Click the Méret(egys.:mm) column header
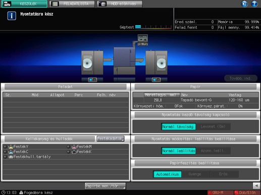The image size is (261, 195). pyautogui.click(x=162, y=95)
